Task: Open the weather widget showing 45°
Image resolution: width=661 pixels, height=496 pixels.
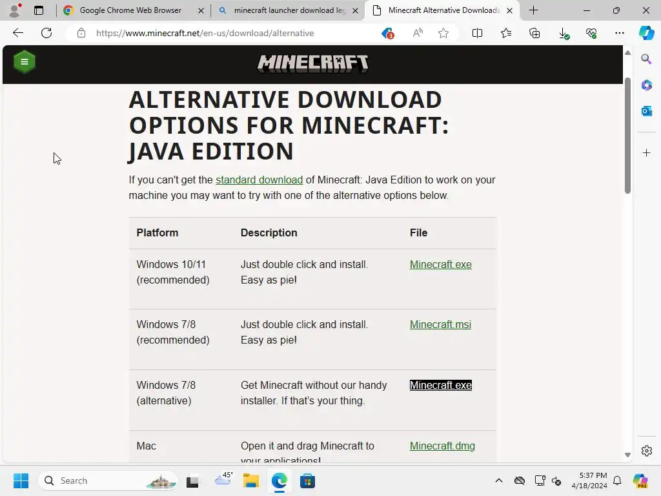Action: [x=223, y=479]
